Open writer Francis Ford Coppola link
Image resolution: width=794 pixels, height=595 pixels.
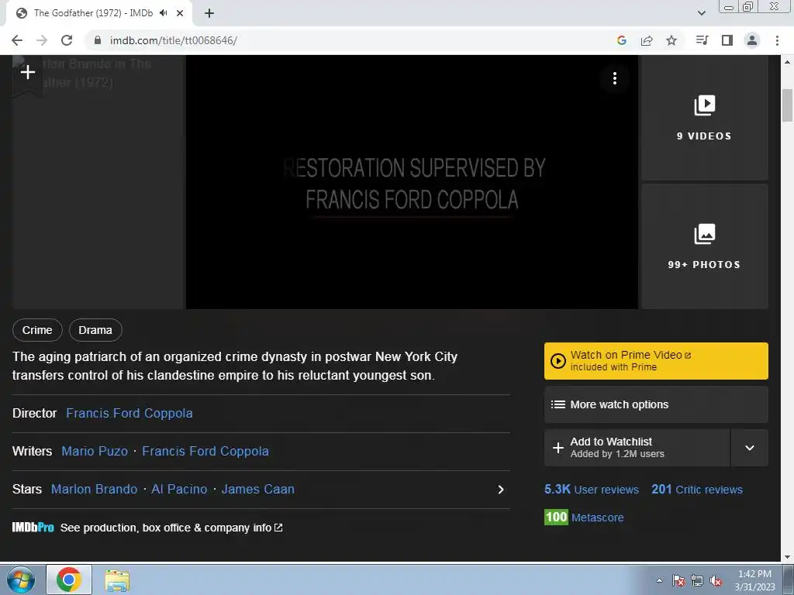pyautogui.click(x=205, y=452)
